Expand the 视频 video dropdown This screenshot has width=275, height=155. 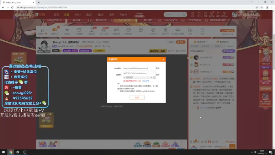click(89, 14)
